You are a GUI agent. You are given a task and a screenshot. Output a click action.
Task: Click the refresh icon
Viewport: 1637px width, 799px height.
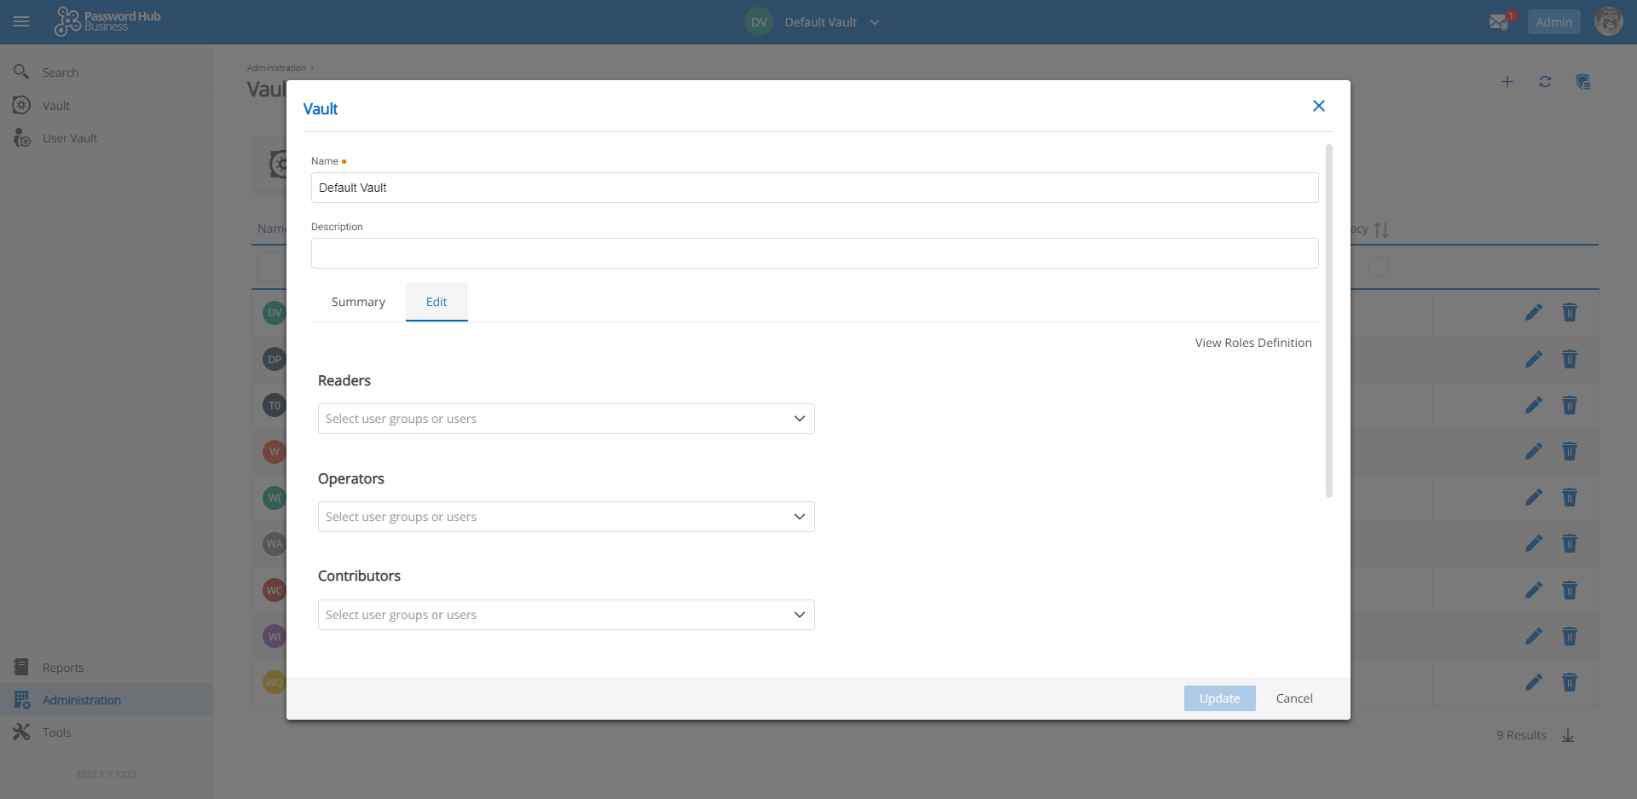tap(1545, 82)
